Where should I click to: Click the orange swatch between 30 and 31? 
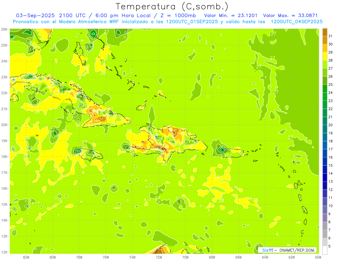tap(325, 40)
